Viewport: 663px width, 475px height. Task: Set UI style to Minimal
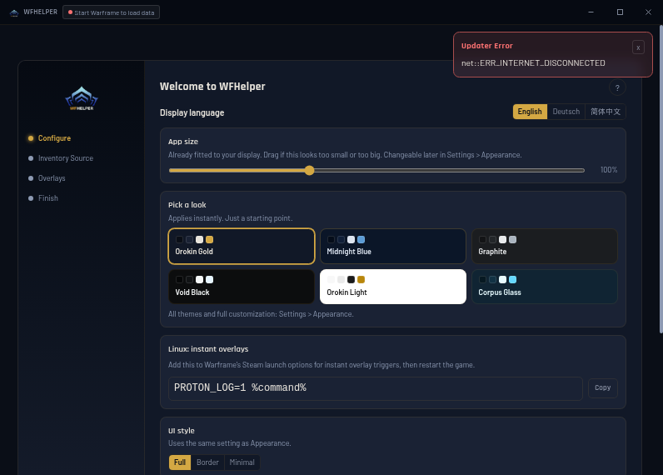pos(242,462)
